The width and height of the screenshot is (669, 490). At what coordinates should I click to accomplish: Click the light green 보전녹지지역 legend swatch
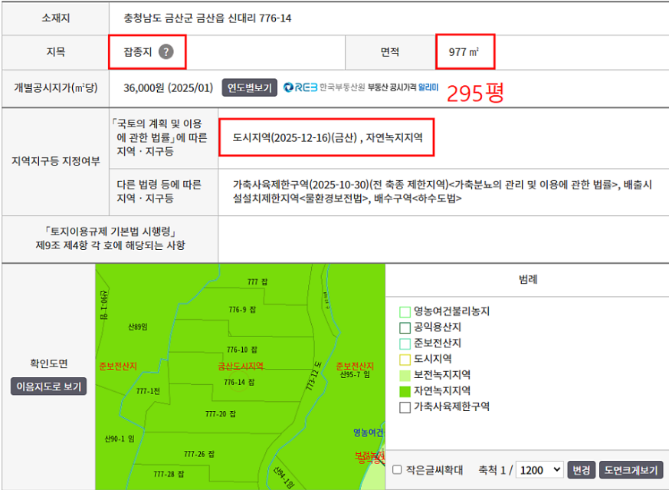[405, 376]
